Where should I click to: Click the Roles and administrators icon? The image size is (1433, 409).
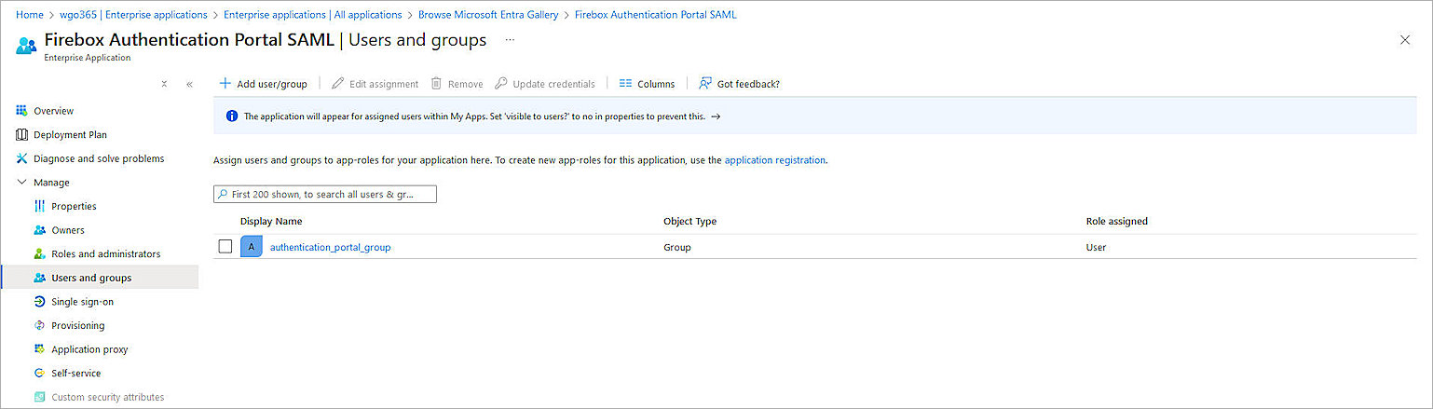pyautogui.click(x=39, y=253)
